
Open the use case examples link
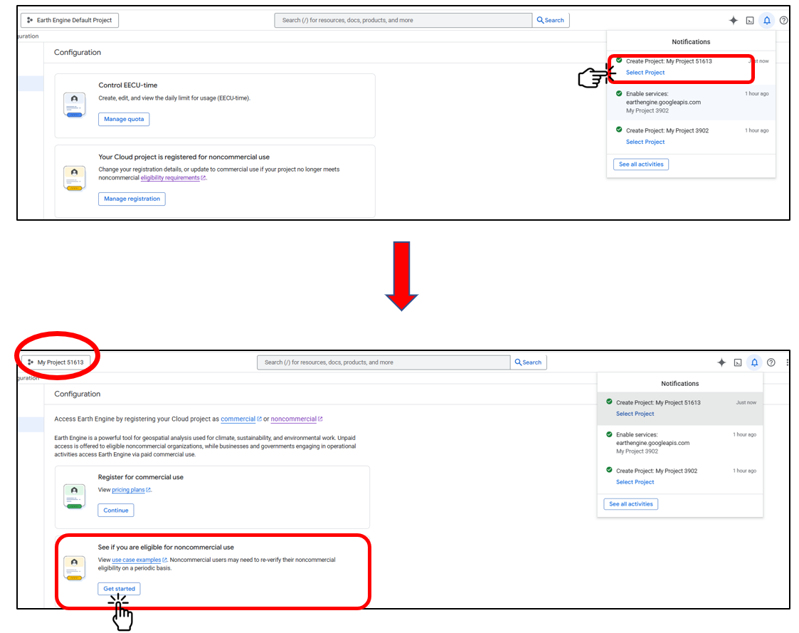click(136, 560)
